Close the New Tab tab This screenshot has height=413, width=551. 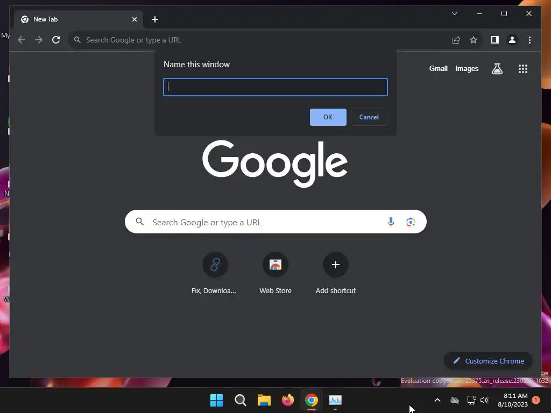(134, 19)
